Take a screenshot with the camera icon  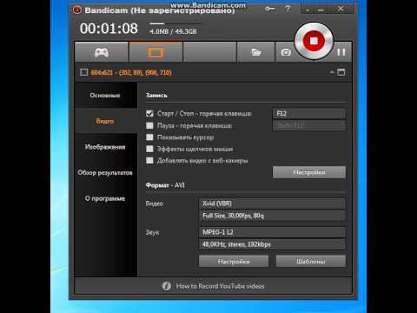point(286,52)
